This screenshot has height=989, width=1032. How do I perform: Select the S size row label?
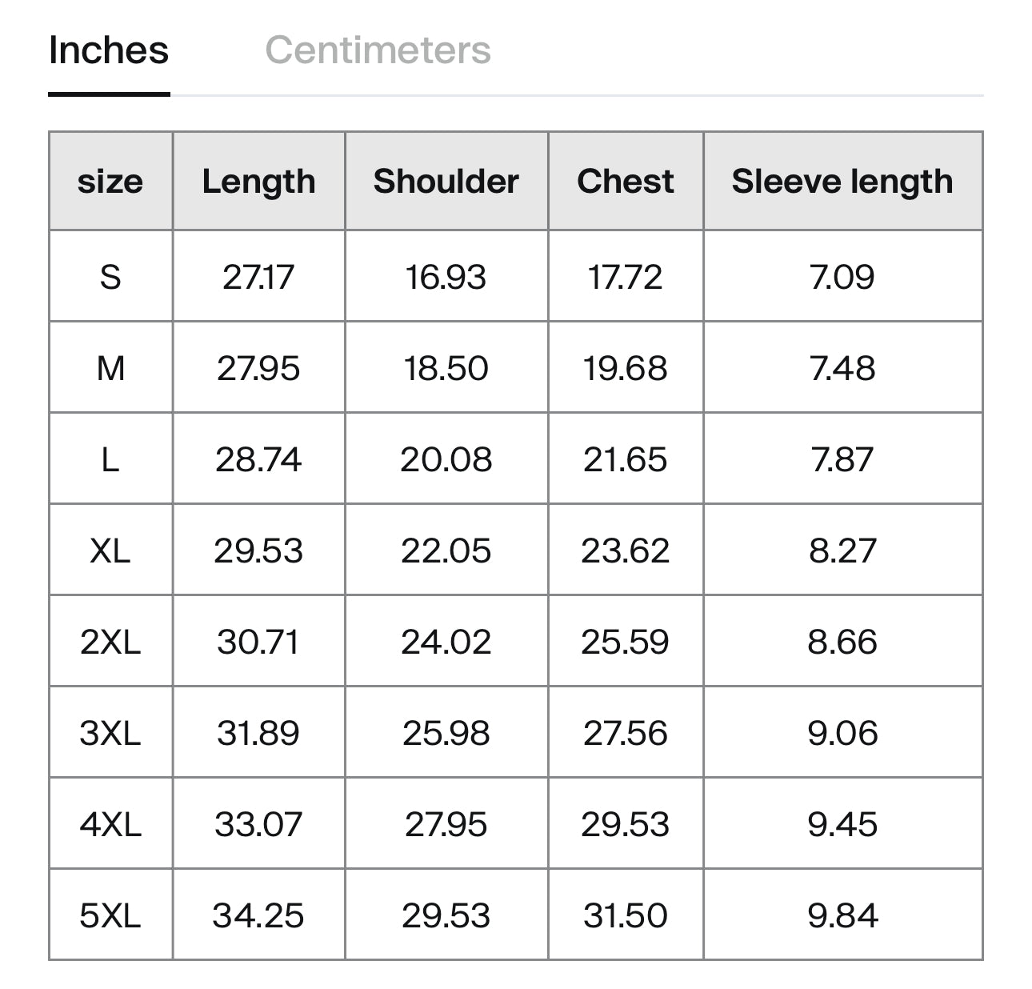click(110, 277)
